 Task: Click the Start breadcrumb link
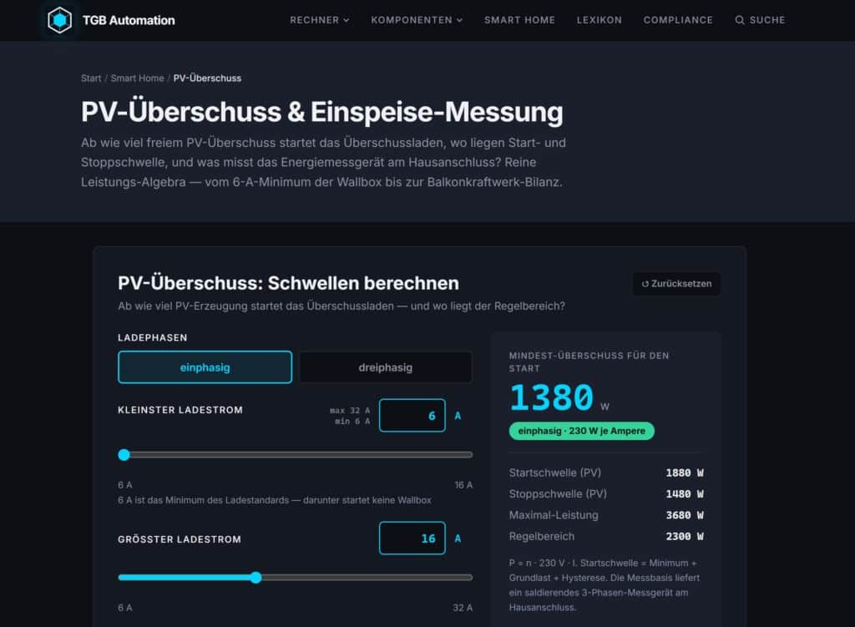click(91, 78)
